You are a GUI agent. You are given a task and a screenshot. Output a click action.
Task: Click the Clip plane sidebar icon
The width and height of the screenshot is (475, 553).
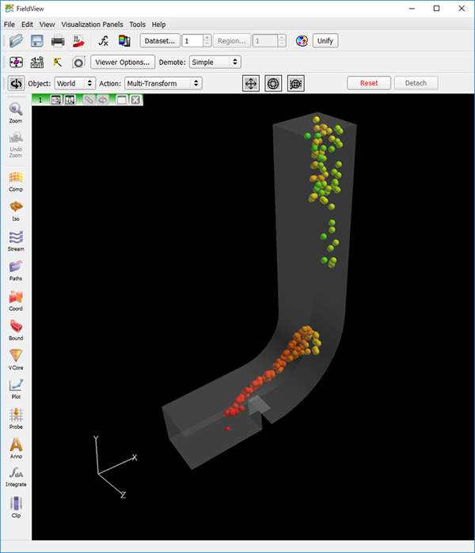tap(16, 504)
